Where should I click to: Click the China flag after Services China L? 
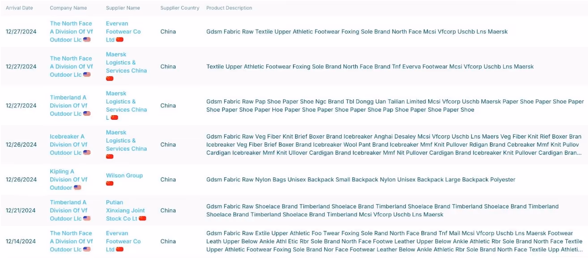coord(114,117)
